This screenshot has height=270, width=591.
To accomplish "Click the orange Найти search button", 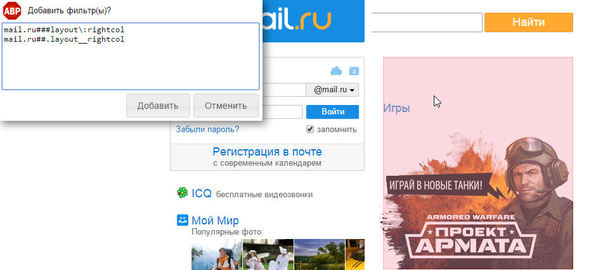I will [x=528, y=22].
